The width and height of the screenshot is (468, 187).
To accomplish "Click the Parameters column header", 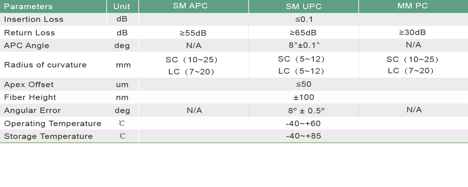I will coord(28,7).
